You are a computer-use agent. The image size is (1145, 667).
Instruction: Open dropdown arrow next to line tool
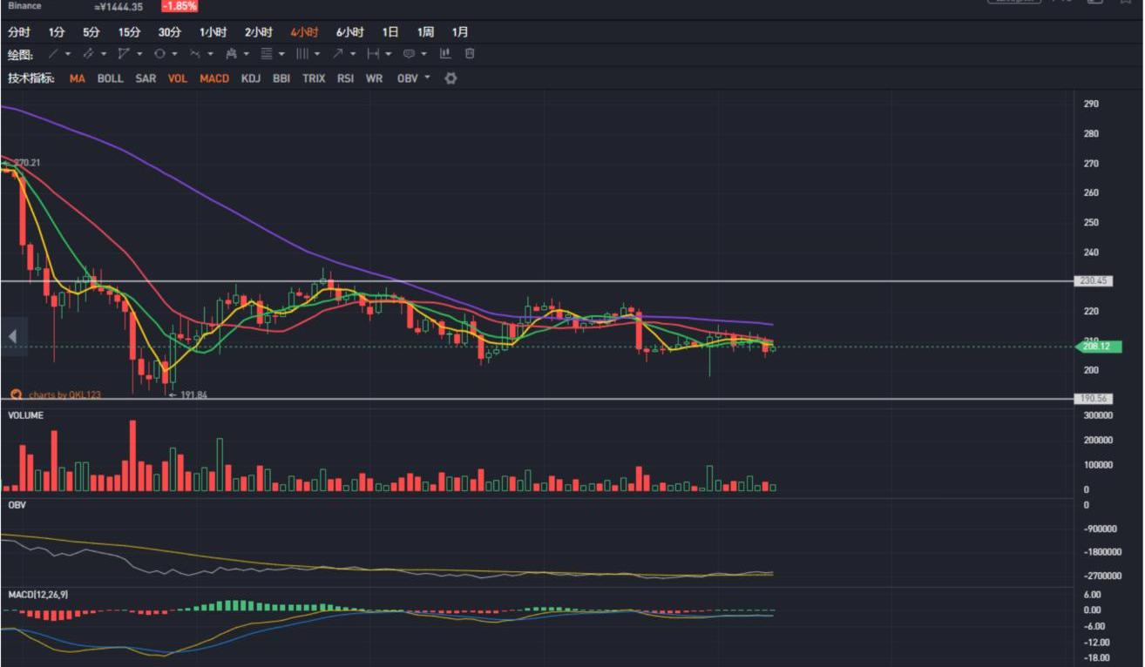68,54
